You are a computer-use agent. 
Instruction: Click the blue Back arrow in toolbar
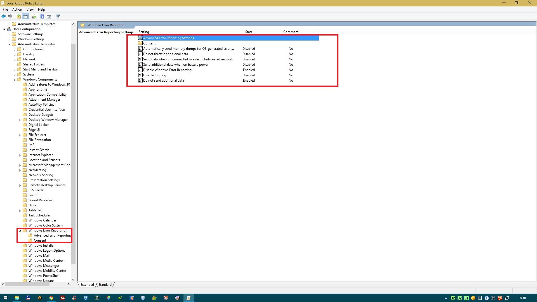4,16
